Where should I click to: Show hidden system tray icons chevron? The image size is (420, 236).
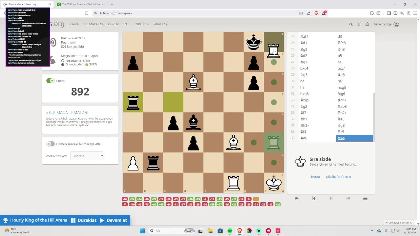372,231
